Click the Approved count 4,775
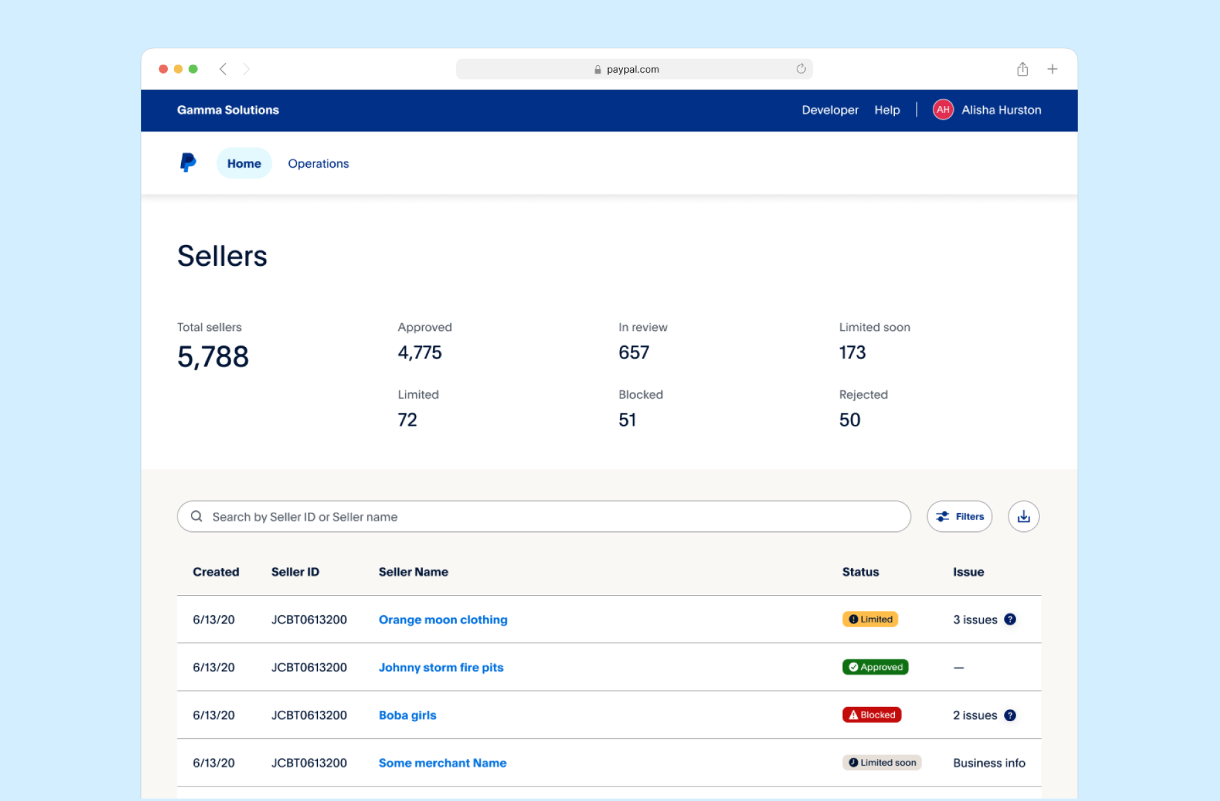The image size is (1220, 801). [x=420, y=352]
